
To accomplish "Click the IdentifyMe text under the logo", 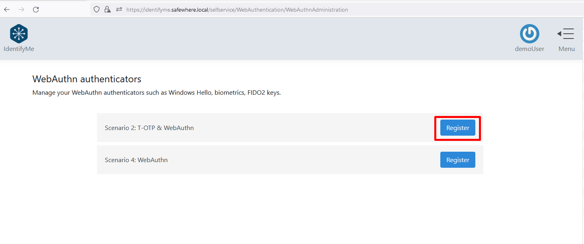I will click(x=19, y=49).
